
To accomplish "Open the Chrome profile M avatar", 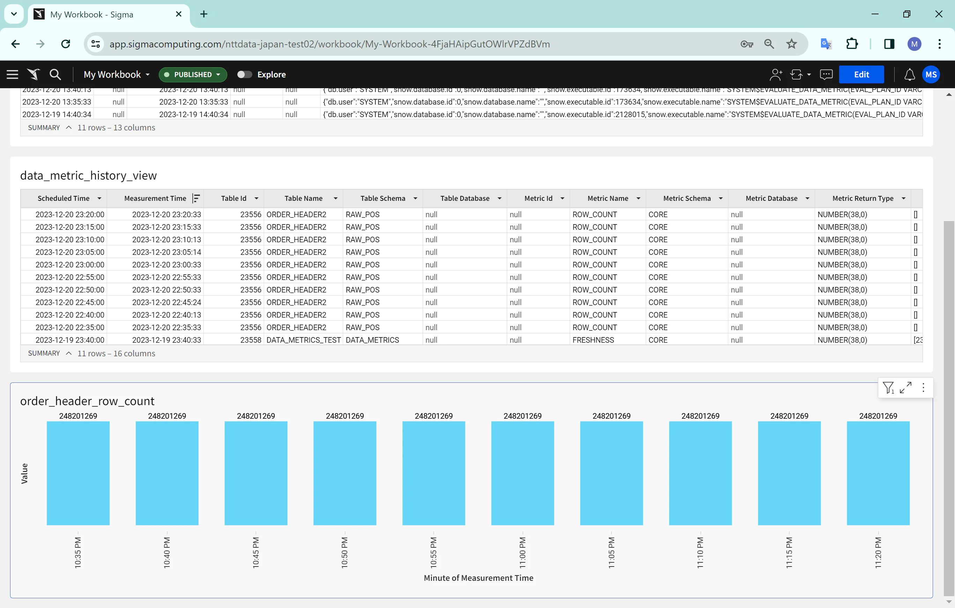I will pyautogui.click(x=914, y=44).
